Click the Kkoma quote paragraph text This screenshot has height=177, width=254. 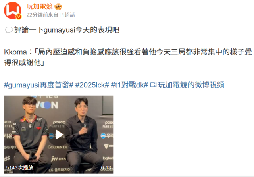coord(128,57)
